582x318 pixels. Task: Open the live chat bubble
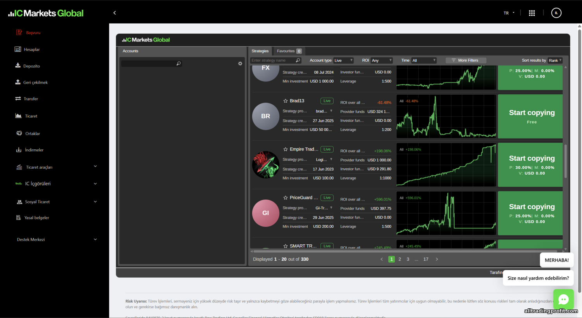coord(563,299)
